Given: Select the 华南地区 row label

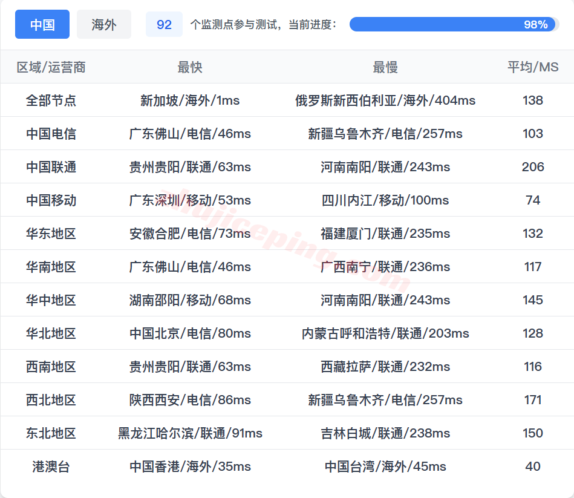Looking at the screenshot, I should click(x=51, y=267).
